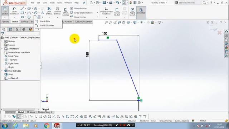Click Display/Delete Relations

coord(106,11)
